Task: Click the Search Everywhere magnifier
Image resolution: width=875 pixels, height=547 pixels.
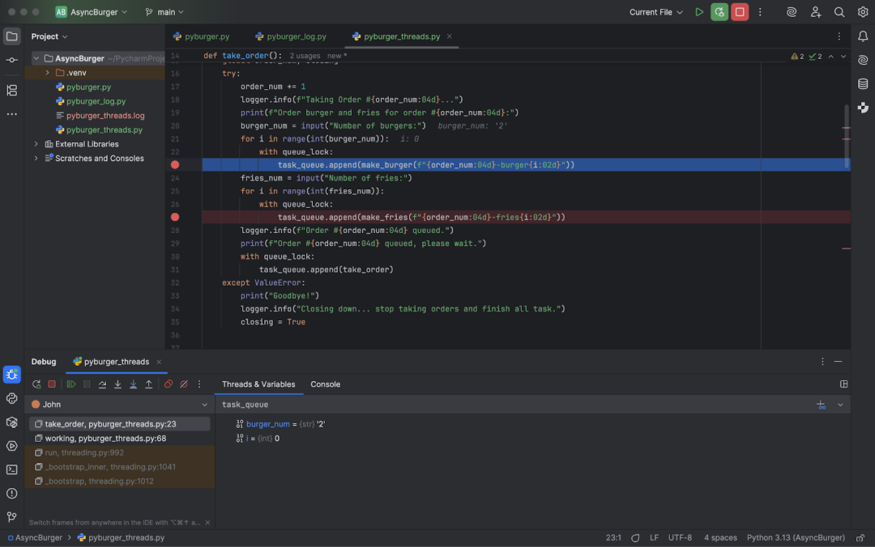Action: (839, 11)
